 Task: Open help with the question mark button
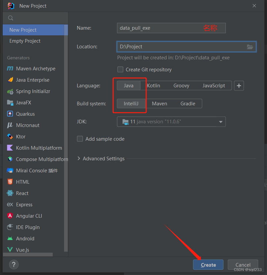(14, 264)
